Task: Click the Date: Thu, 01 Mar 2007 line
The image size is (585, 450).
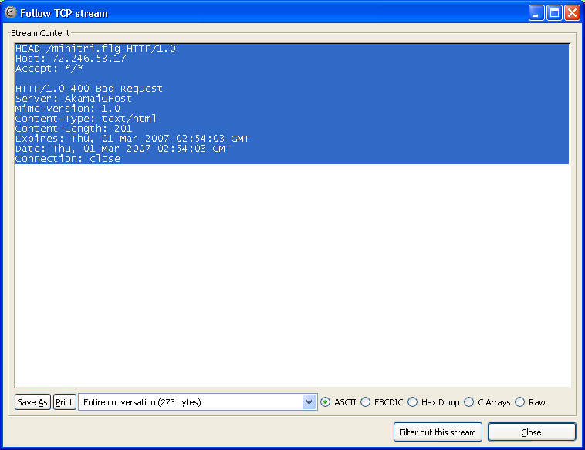Action: click(x=123, y=149)
